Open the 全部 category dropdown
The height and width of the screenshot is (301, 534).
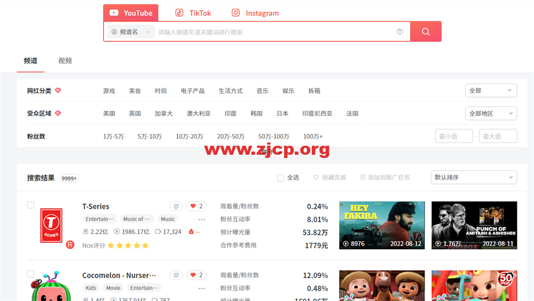pos(491,90)
